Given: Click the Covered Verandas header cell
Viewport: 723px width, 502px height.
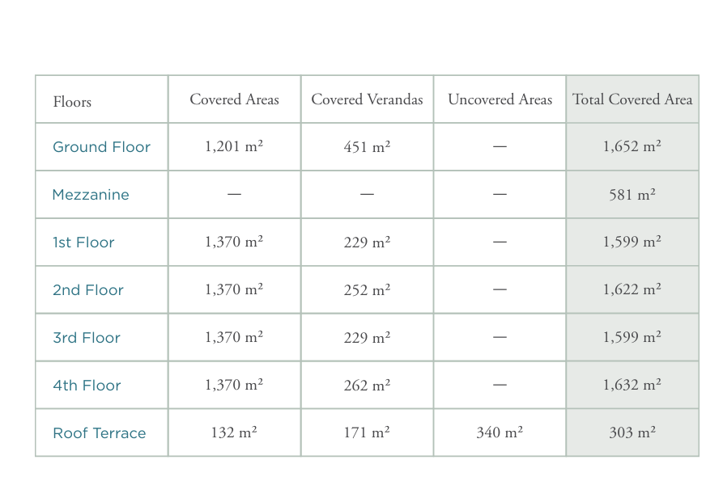Looking at the screenshot, I should (367, 99).
